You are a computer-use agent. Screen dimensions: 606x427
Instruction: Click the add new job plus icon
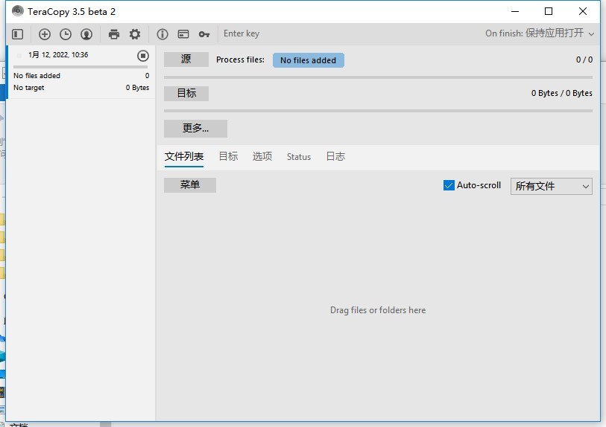click(45, 34)
